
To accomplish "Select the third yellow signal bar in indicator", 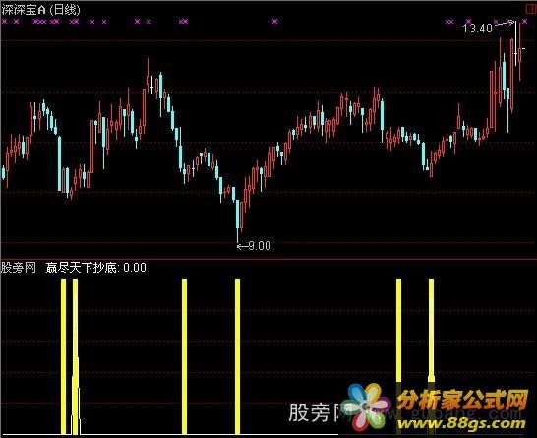I will [185, 356].
